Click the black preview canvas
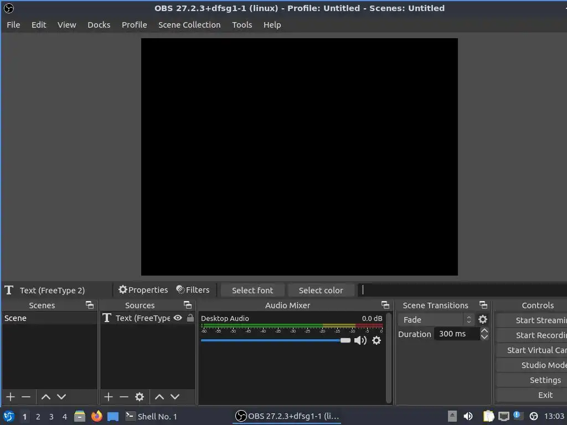The height and width of the screenshot is (425, 567). click(x=300, y=157)
